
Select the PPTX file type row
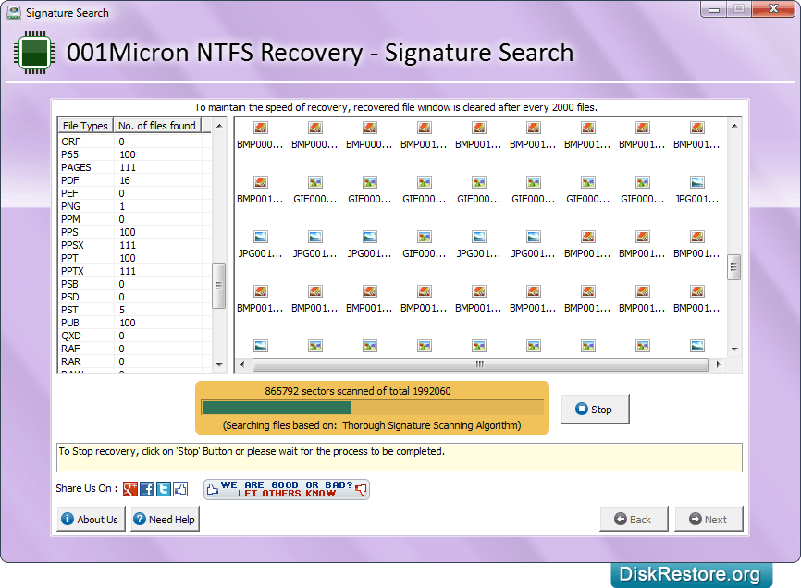coord(135,271)
